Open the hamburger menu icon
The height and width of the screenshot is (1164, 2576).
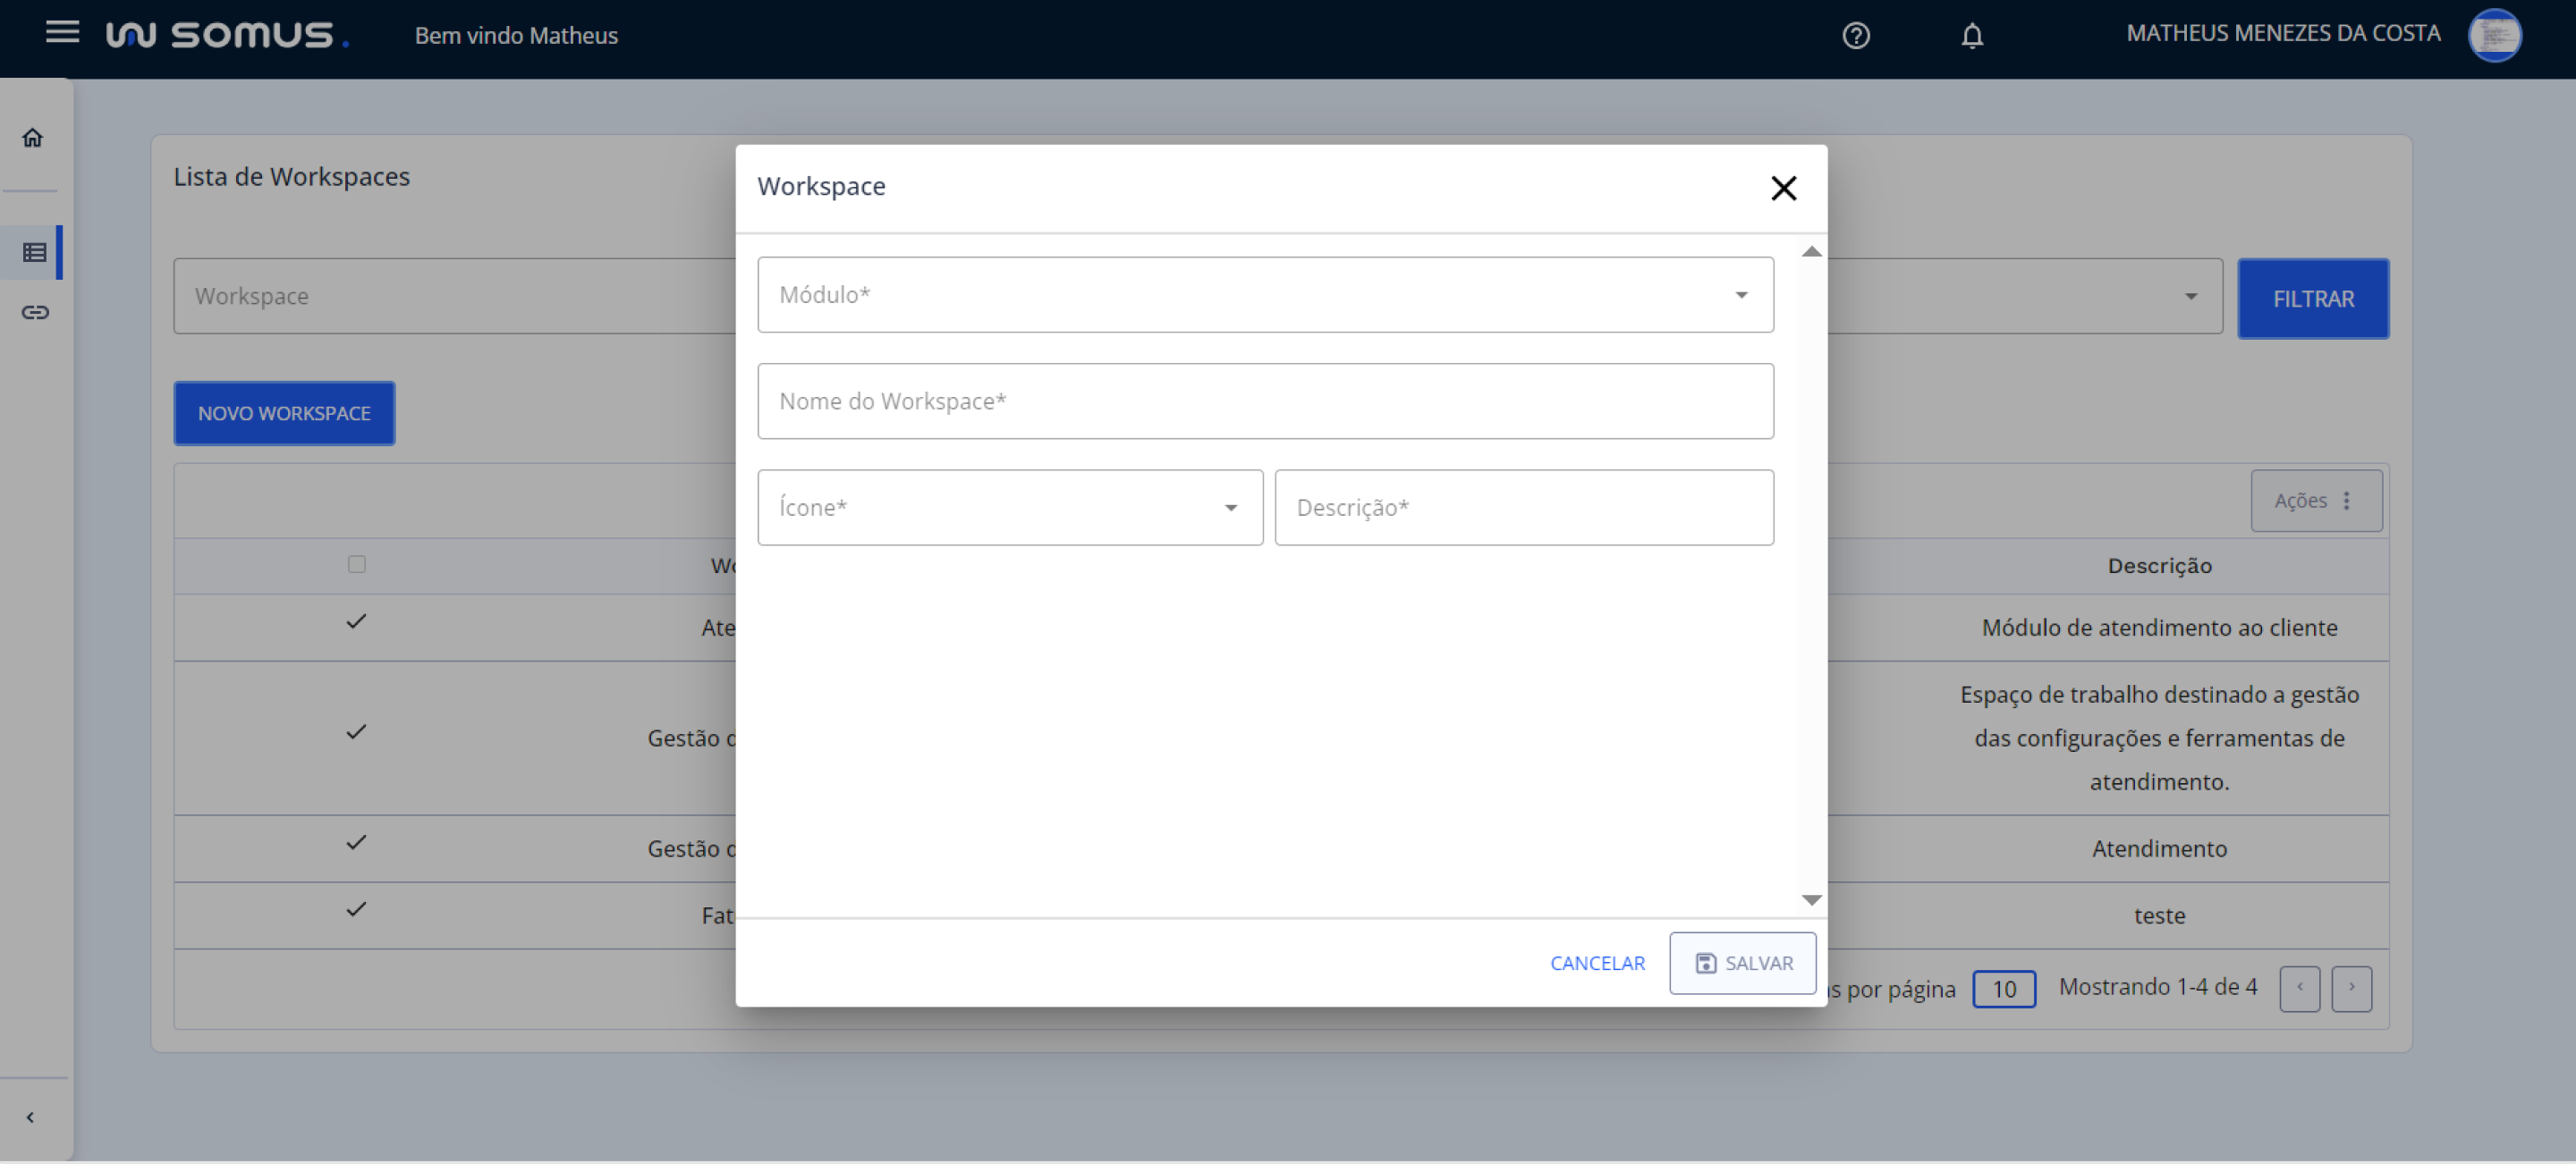point(62,32)
